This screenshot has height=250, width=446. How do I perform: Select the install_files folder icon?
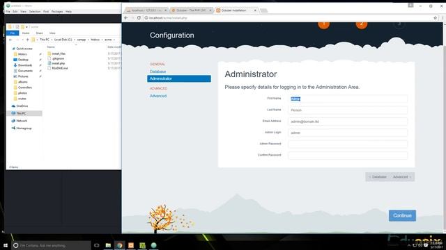pyautogui.click(x=49, y=53)
